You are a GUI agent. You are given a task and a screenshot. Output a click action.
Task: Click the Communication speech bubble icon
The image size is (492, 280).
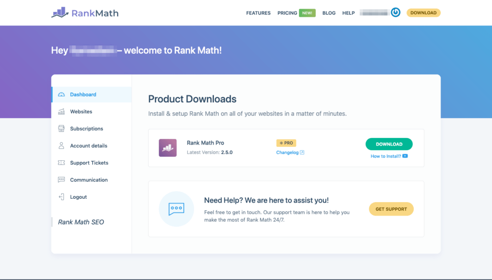(x=61, y=180)
